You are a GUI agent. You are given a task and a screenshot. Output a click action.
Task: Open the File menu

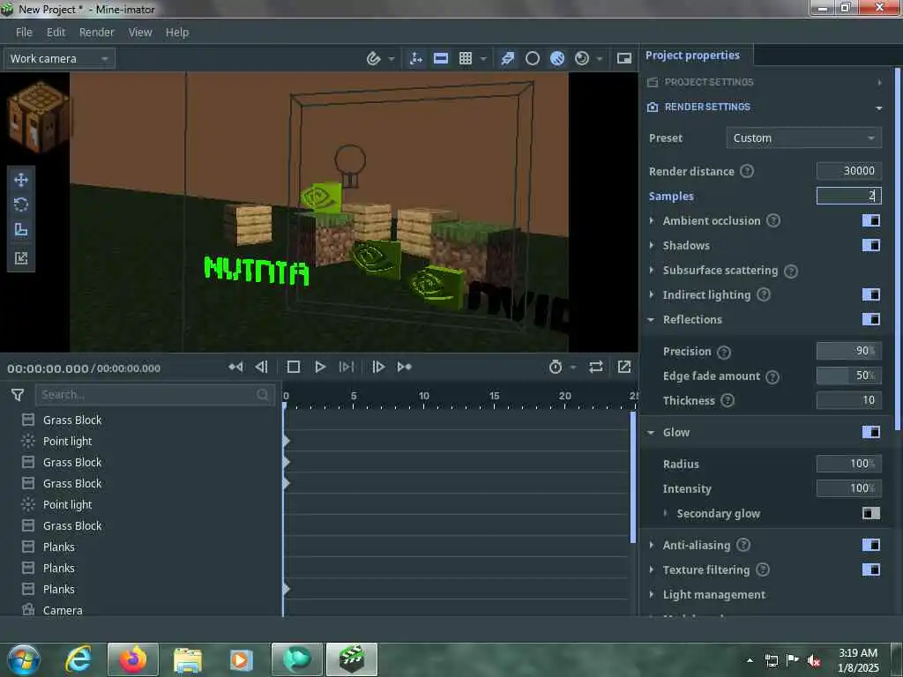tap(24, 33)
